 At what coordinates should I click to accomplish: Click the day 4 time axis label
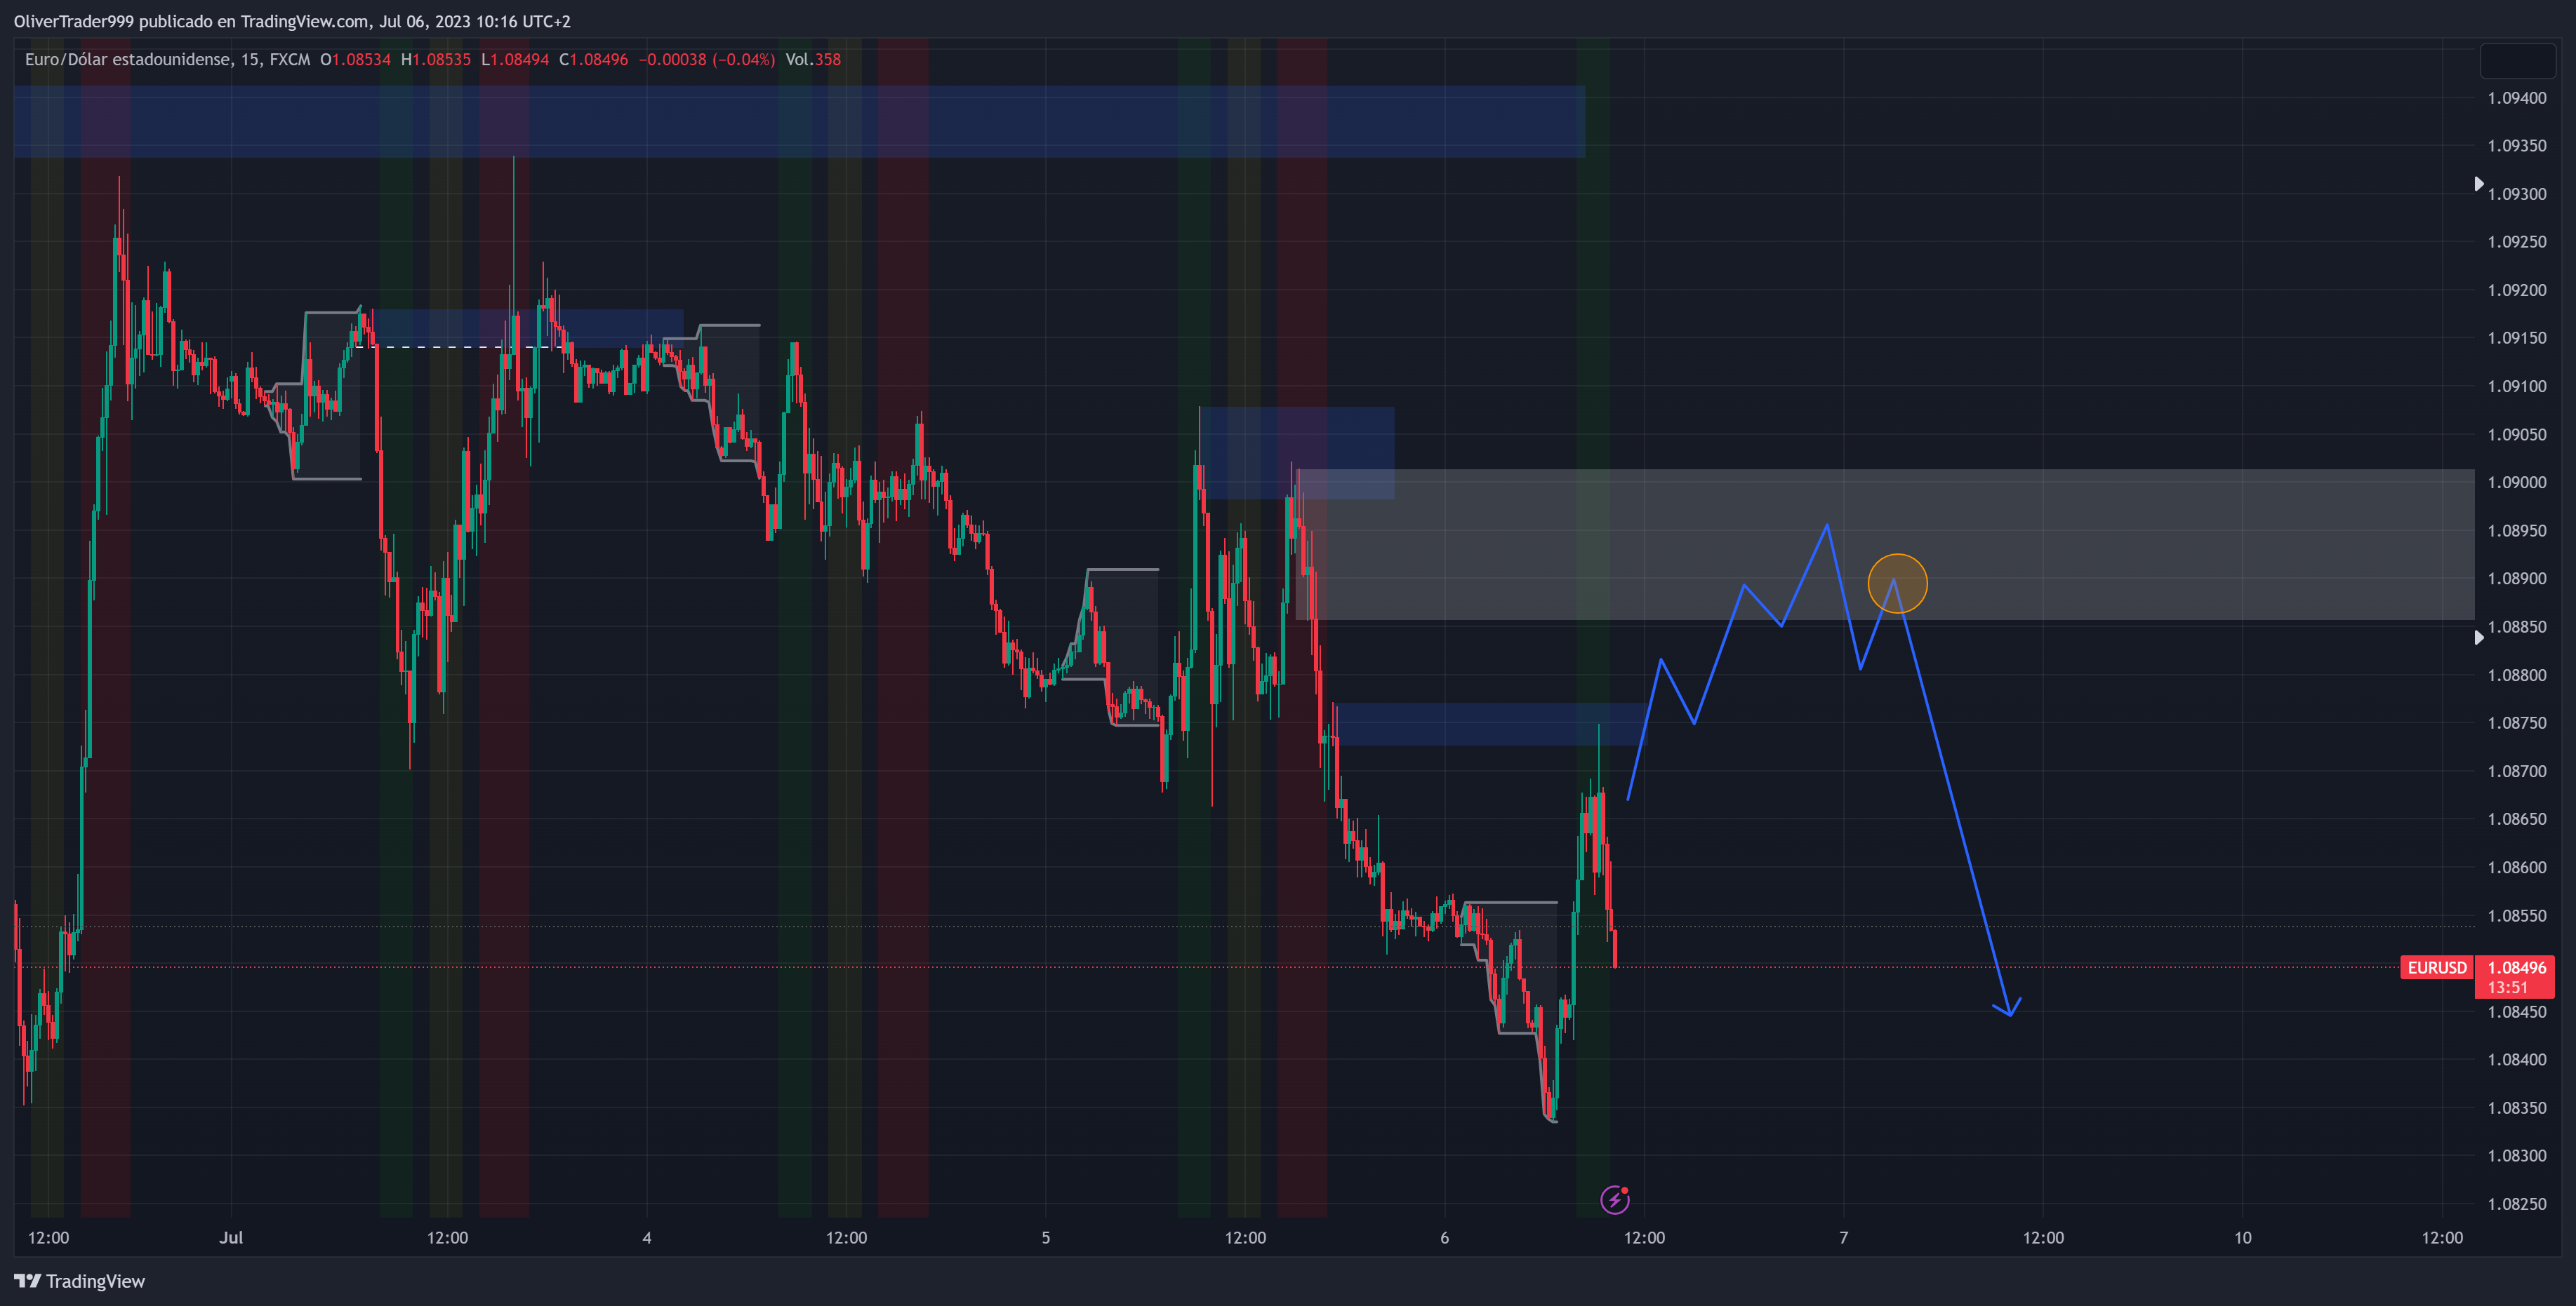coord(647,1237)
